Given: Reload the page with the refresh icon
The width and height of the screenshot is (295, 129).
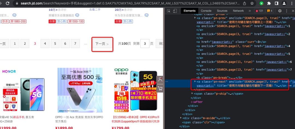Looking at the screenshot, I should coord(7,3).
